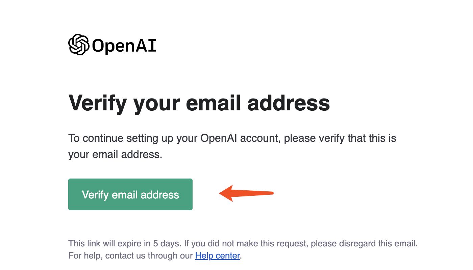Click the thin tail of the red arrow
Viewport: 473px width, 270px height.
[x=257, y=193]
